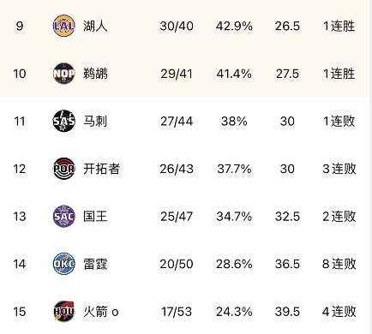Click the Trail Blazers POR logo

(x=64, y=169)
